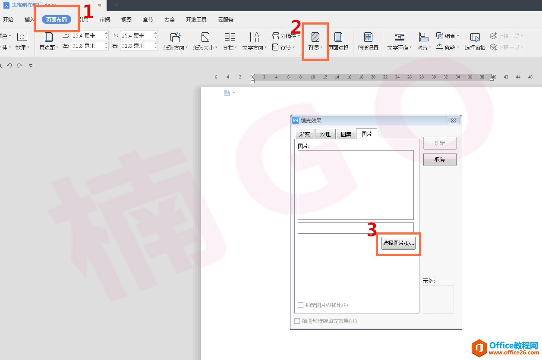Open the 章节 ribbon tab
Viewport: 542px width, 360px height.
tap(148, 20)
